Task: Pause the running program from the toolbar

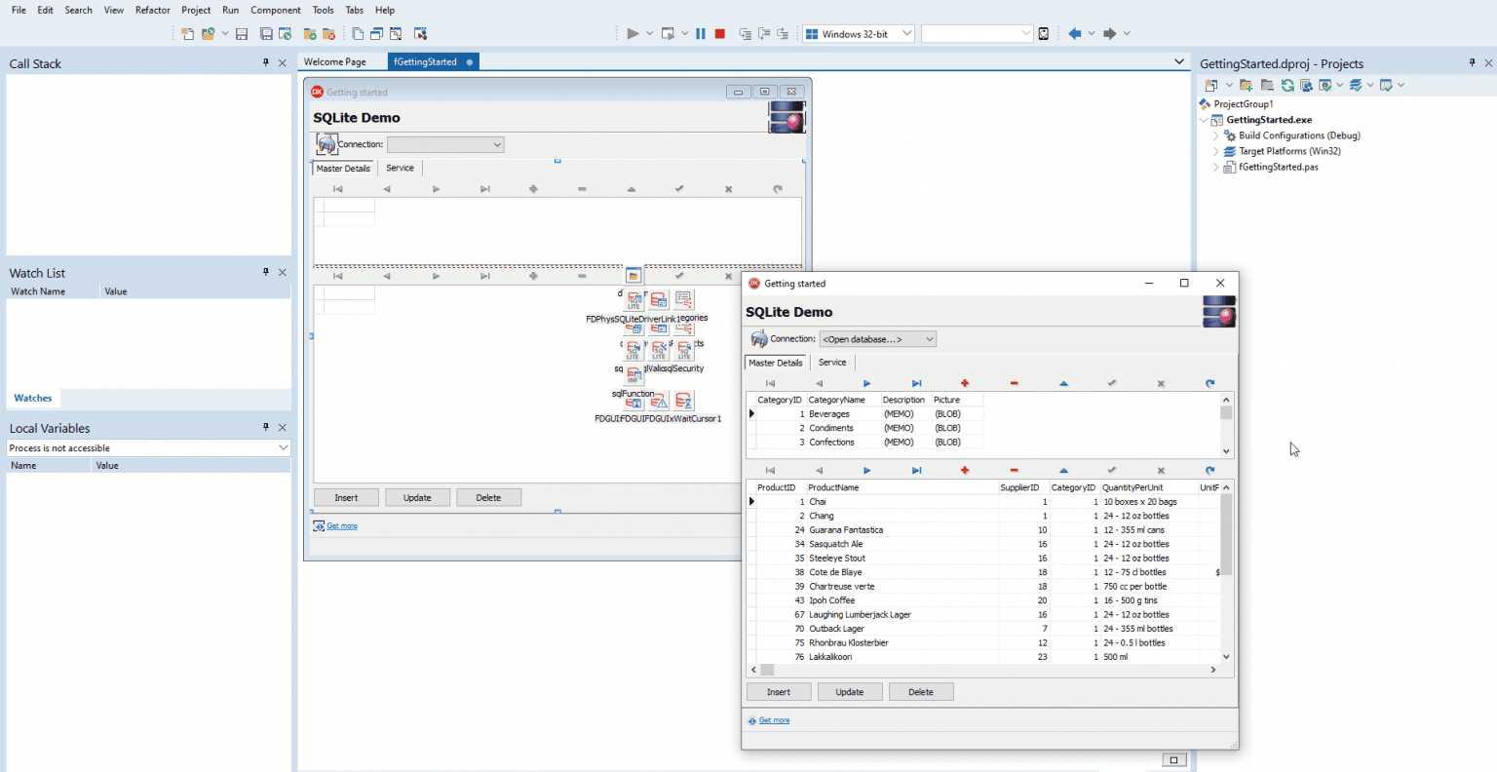Action: [x=701, y=34]
